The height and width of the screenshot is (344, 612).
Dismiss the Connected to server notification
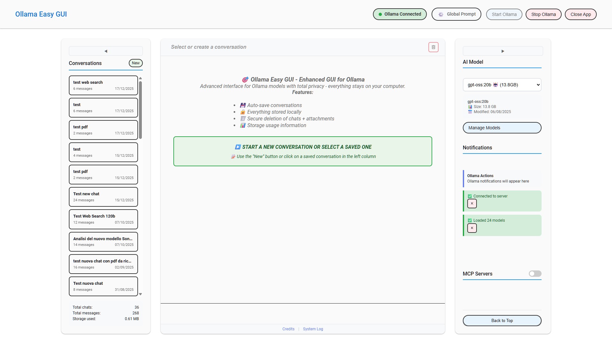pos(472,204)
